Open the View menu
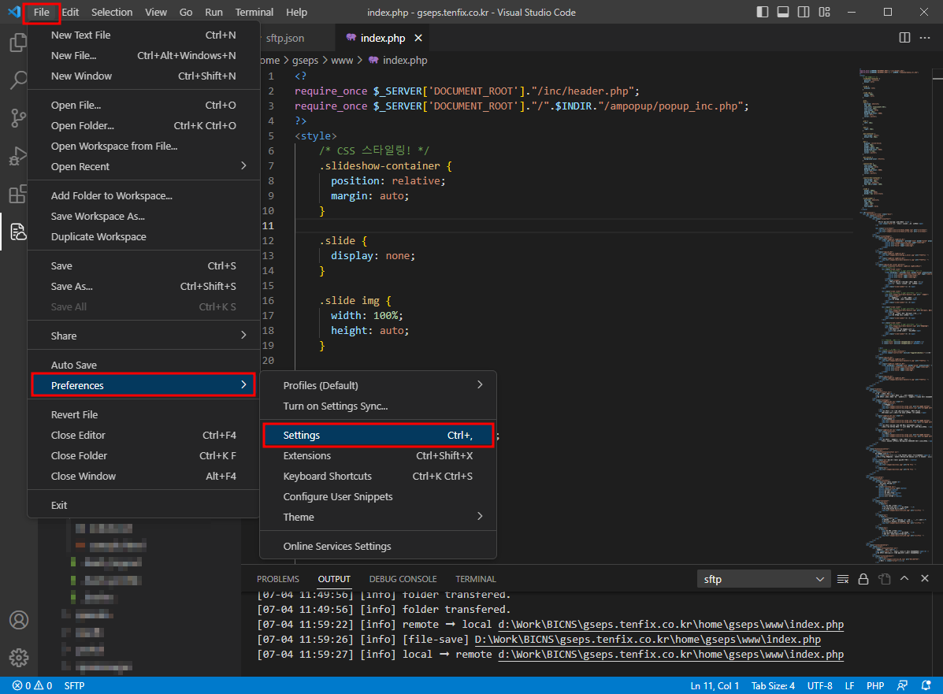Image resolution: width=943 pixels, height=694 pixels. [156, 12]
